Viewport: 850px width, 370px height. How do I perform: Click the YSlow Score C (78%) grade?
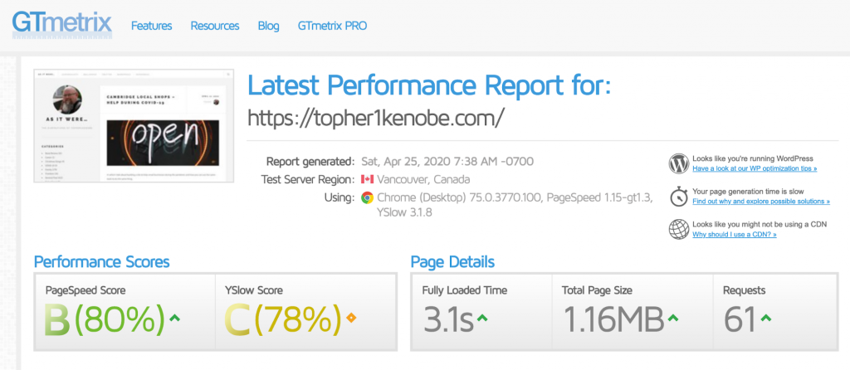283,319
